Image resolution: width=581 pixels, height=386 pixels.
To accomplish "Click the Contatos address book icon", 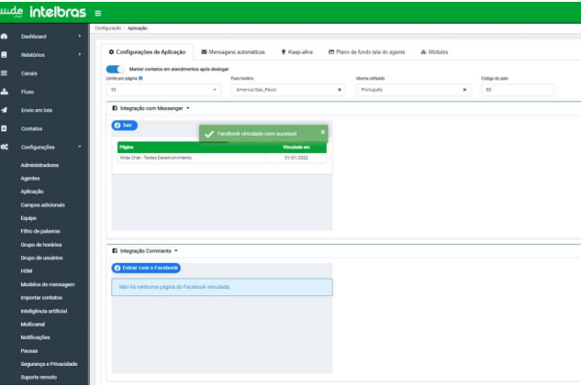I will click(4, 128).
